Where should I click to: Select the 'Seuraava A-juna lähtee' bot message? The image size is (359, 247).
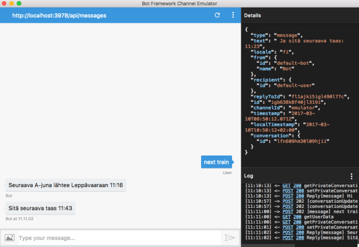(x=65, y=185)
